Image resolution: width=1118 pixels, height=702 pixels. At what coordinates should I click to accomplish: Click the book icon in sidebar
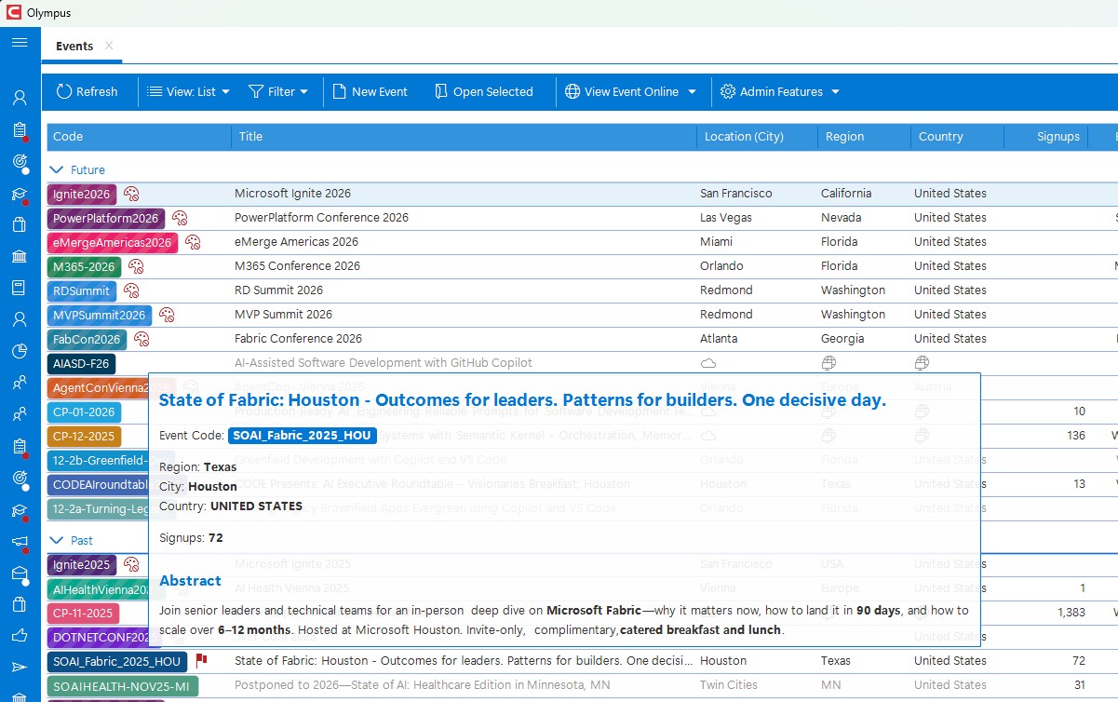click(x=20, y=288)
